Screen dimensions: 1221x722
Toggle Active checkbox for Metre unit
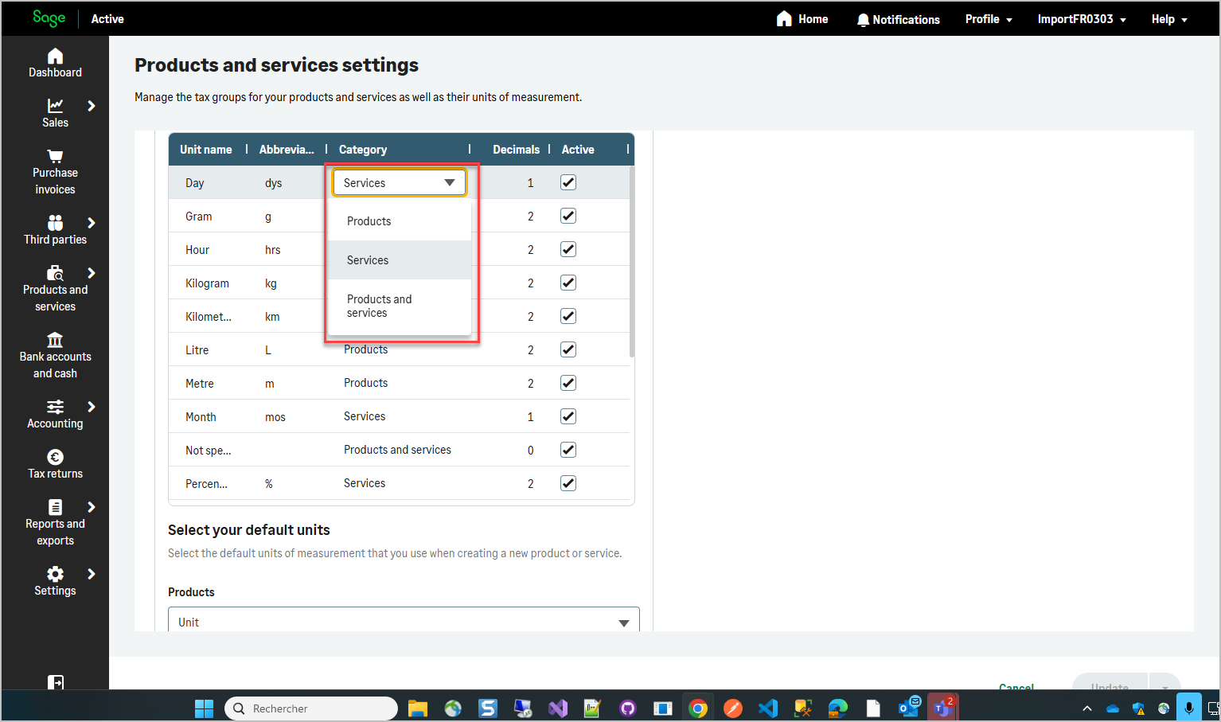click(x=568, y=383)
